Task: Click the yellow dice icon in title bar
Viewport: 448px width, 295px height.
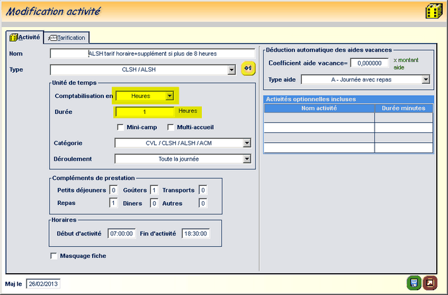Action: point(432,11)
